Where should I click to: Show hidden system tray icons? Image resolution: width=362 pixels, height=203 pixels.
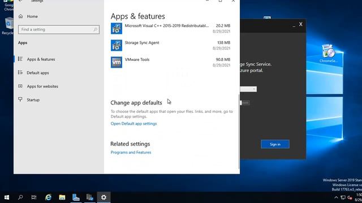pos(336,197)
